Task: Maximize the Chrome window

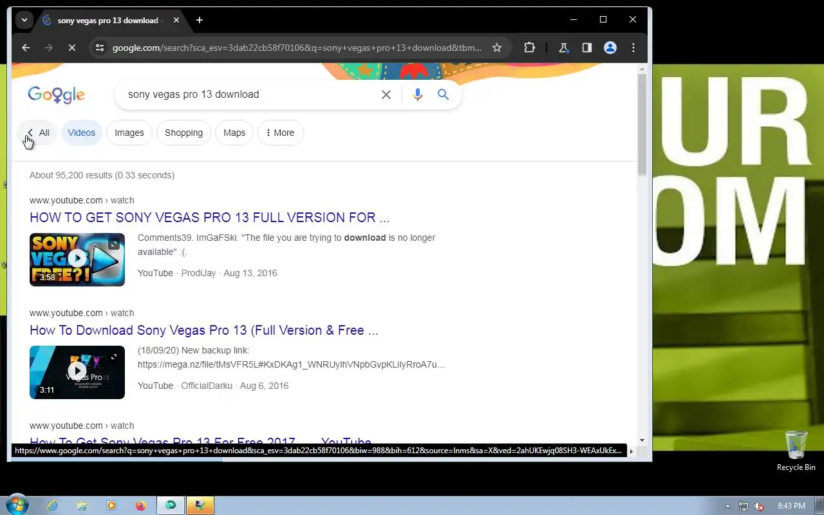Action: [x=603, y=20]
